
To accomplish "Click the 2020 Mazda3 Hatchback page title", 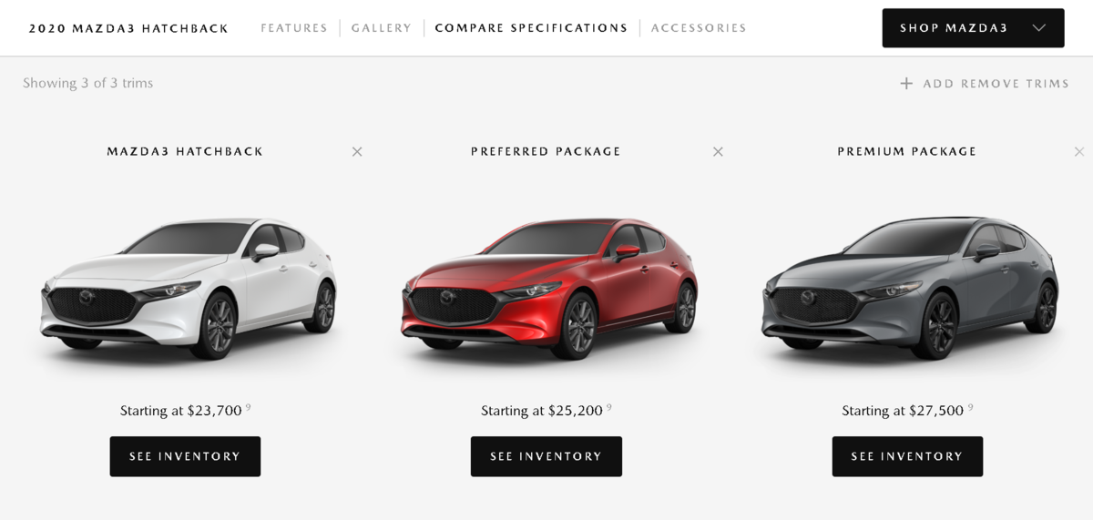I will coord(128,28).
